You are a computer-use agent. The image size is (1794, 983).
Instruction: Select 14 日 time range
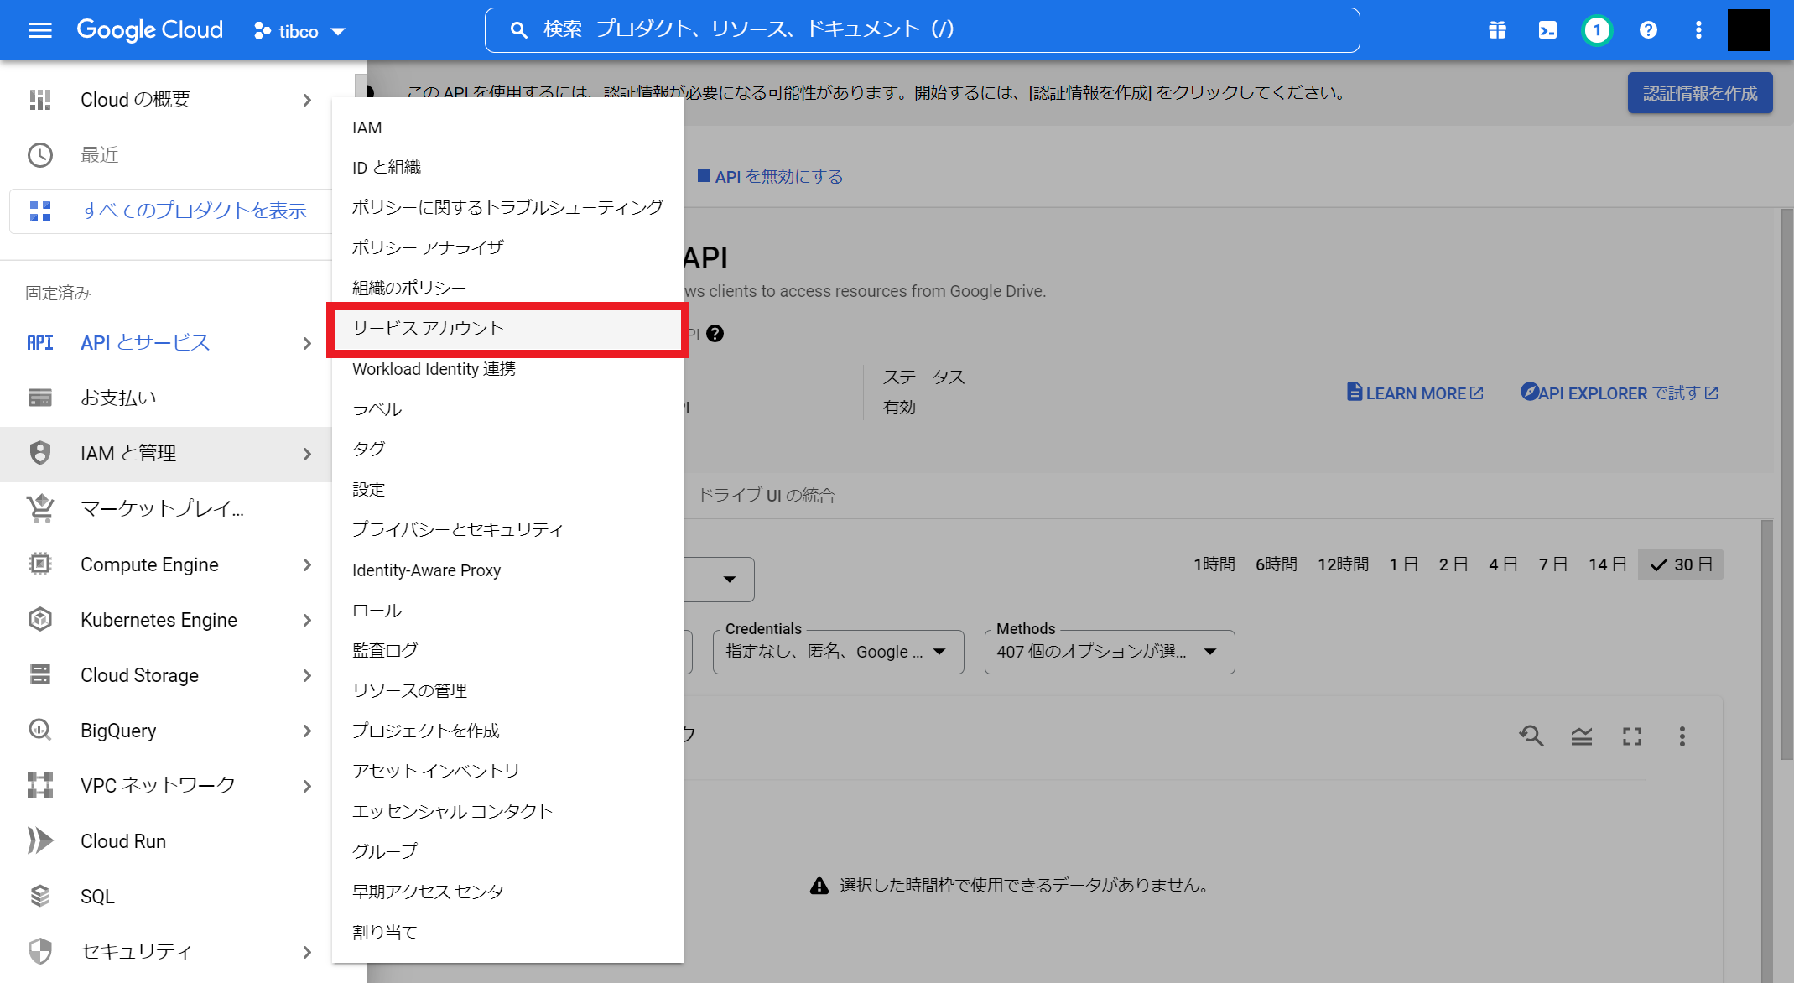pos(1608,564)
